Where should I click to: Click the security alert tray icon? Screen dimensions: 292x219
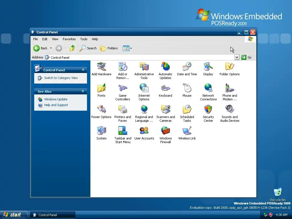pyautogui.click(x=271, y=215)
